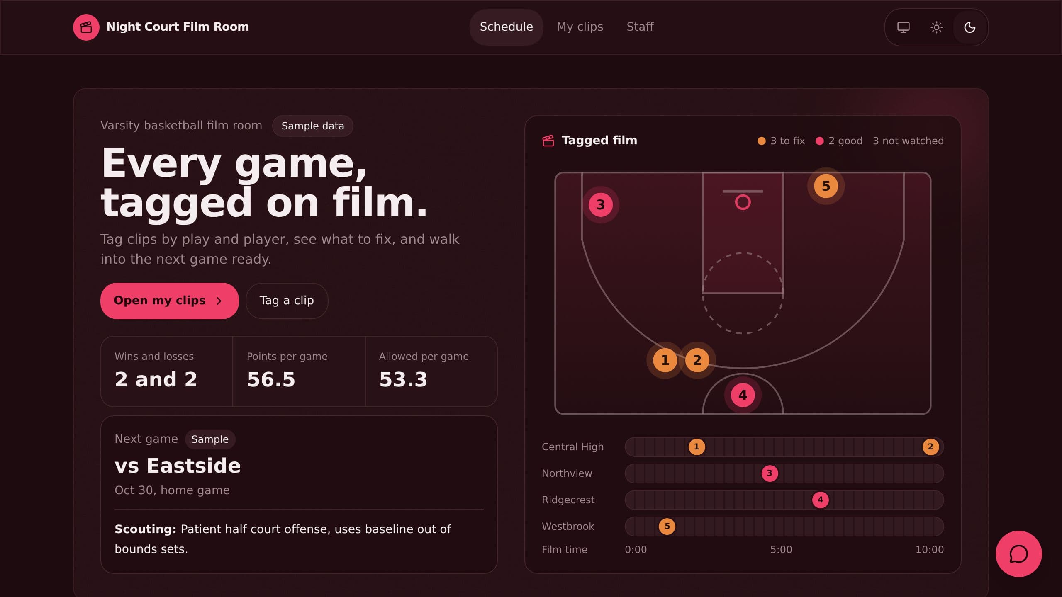Screen dimensions: 1062x597
Task: Click the Tag a clip button
Action: (287, 301)
